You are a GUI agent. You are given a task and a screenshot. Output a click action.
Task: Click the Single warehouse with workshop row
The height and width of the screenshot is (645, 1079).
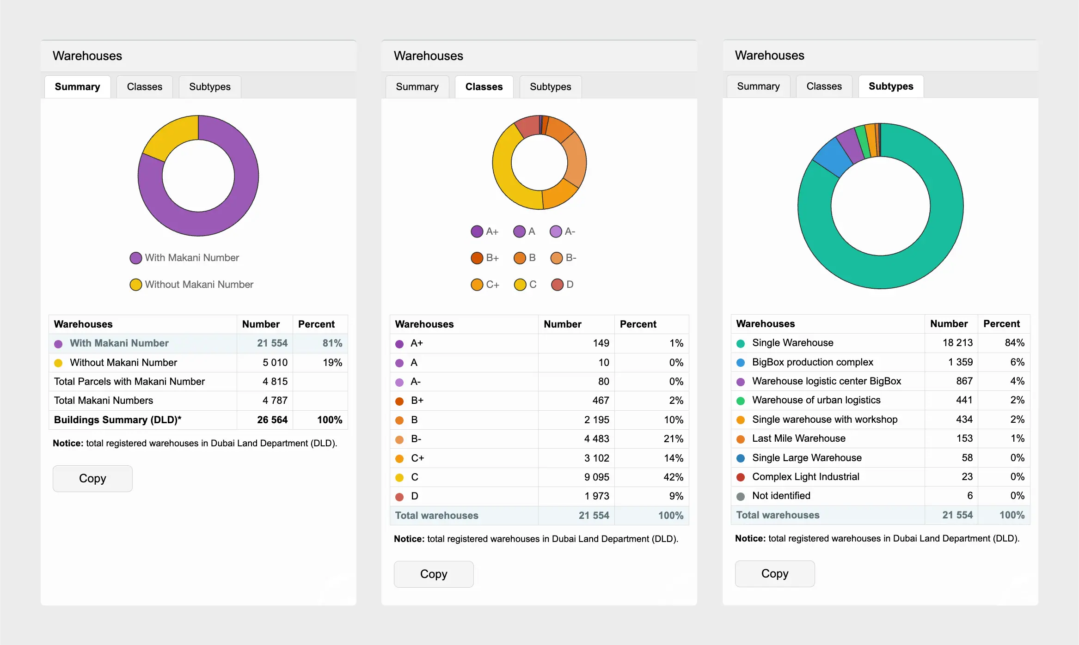point(881,420)
